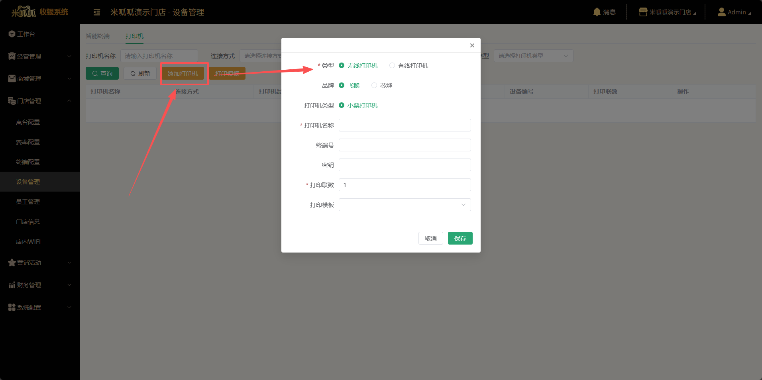The height and width of the screenshot is (380, 762).
Task: Expand the 经营管理 sidebar menu
Action: point(40,57)
